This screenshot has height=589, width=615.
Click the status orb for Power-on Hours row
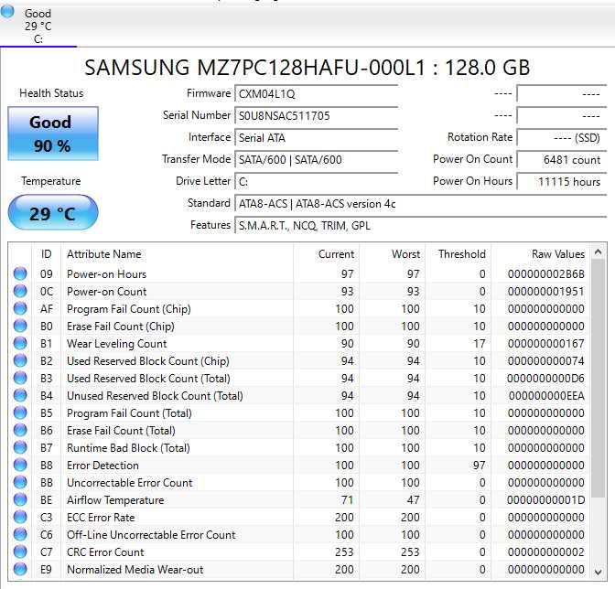coord(20,273)
